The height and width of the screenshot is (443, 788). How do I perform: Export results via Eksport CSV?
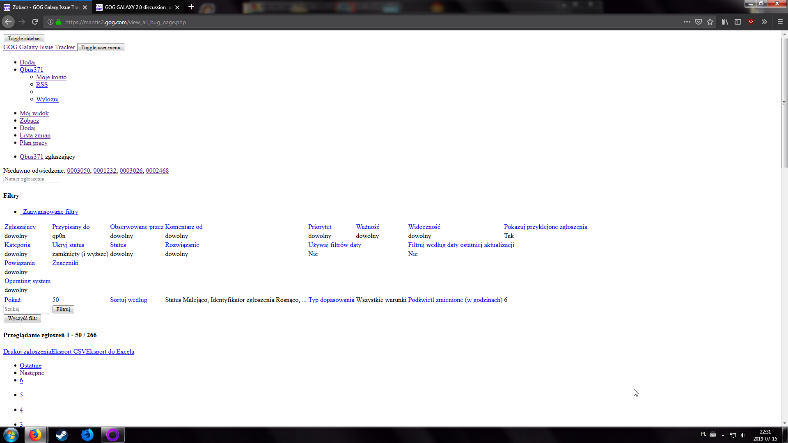[69, 352]
